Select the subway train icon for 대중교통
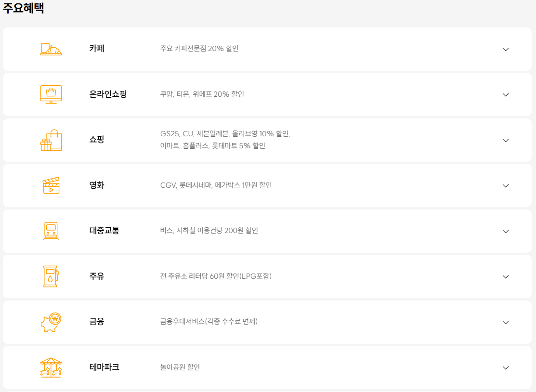Viewport: 536px width, 392px height. [51, 231]
